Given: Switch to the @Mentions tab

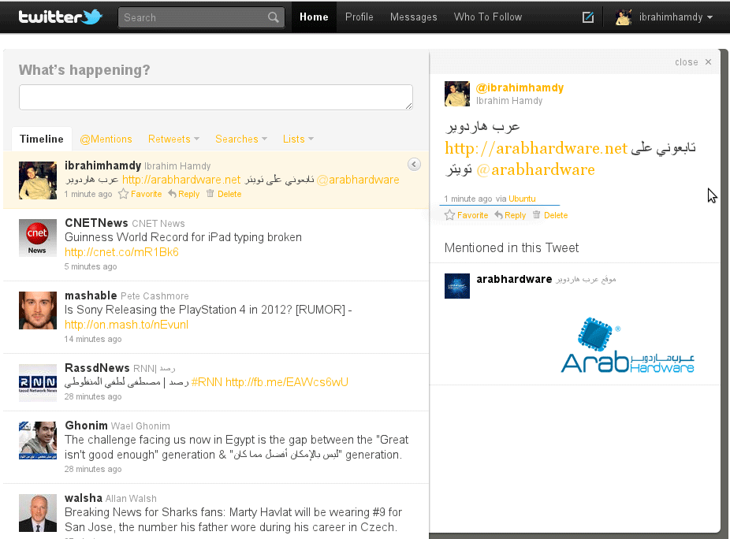Looking at the screenshot, I should coord(106,139).
